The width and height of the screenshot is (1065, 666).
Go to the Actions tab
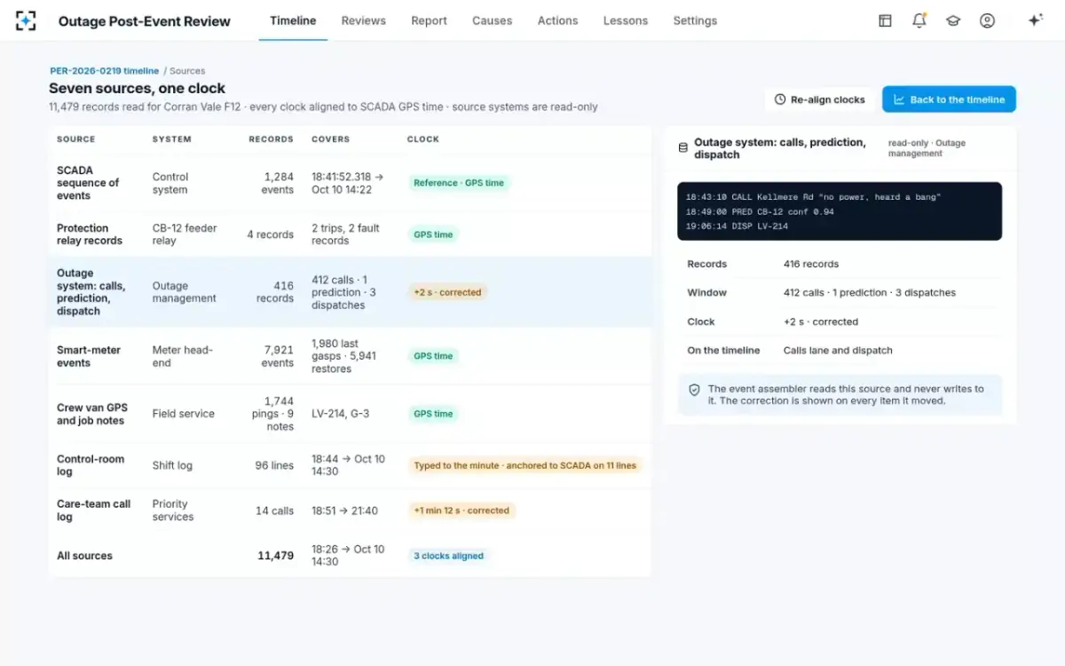pos(557,20)
